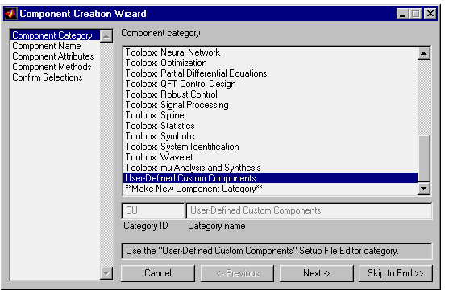Choose Toolbox: mu-Analysis and Synthesis
Image resolution: width=453 pixels, height=291 pixels.
coord(270,168)
